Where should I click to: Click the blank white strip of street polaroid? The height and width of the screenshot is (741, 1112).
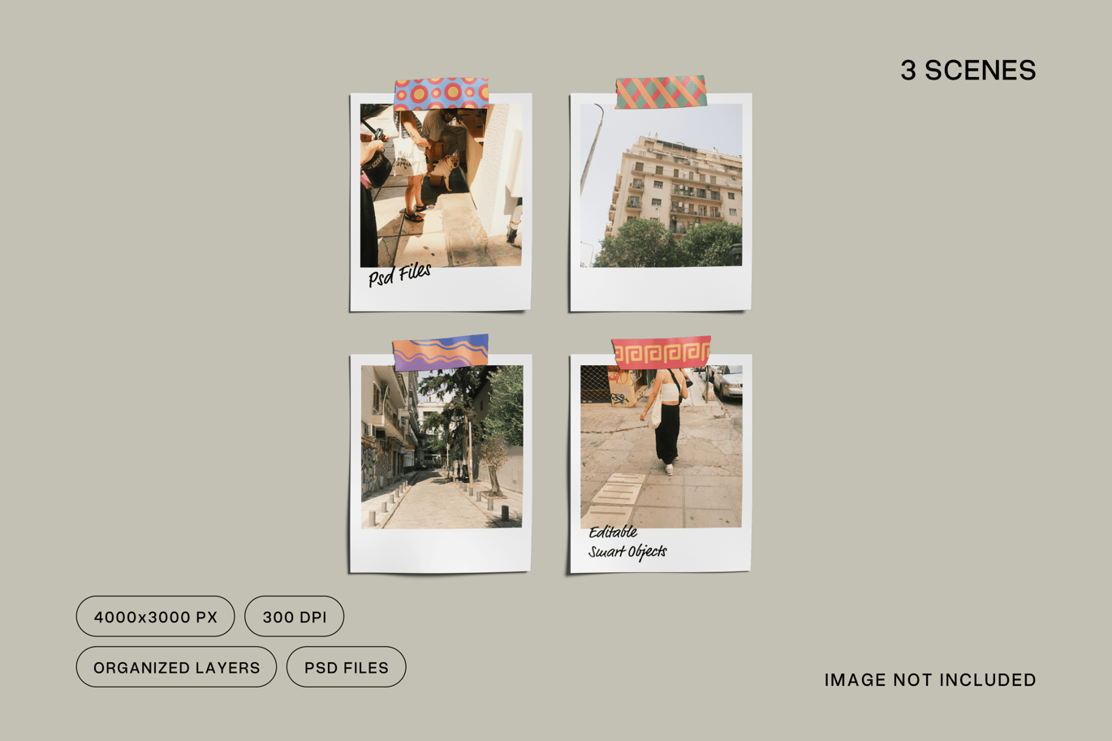tap(441, 549)
